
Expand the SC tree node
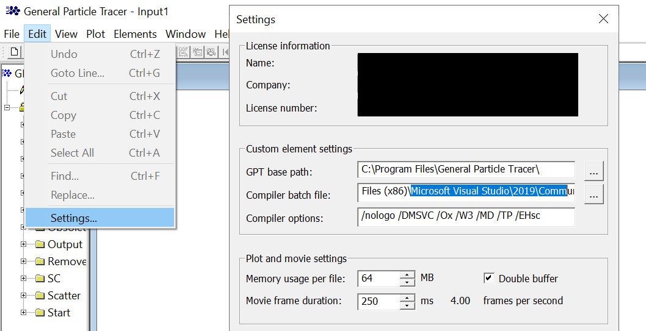pos(23,279)
